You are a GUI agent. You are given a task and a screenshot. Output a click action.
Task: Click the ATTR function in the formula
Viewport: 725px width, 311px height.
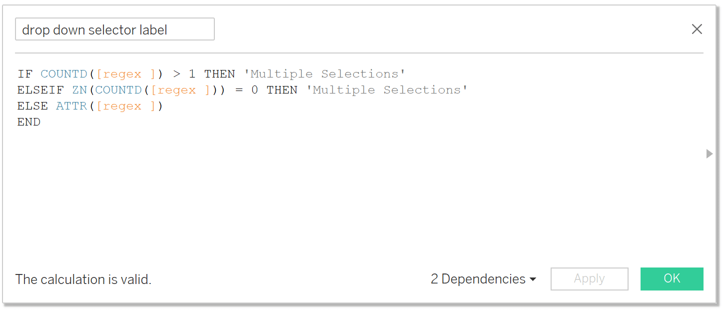71,106
